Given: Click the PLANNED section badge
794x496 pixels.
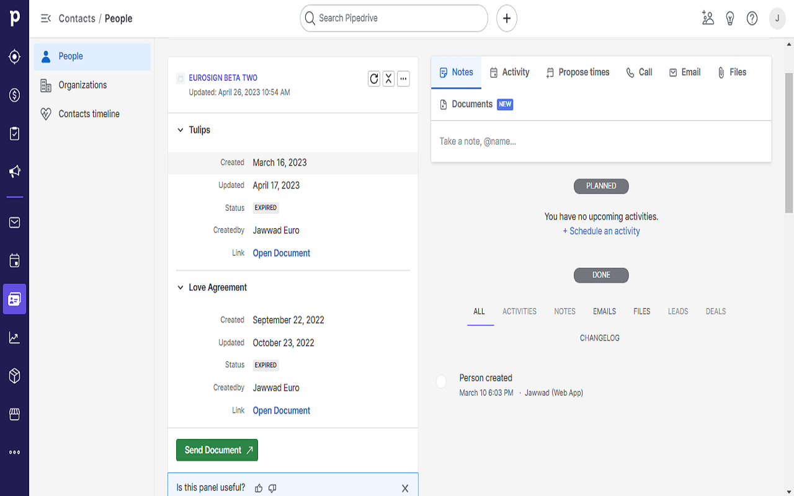Looking at the screenshot, I should 601,186.
